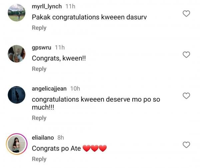Click the 10h timestamp on angelicajjean's comment
200x168 pixels.
(75, 89)
